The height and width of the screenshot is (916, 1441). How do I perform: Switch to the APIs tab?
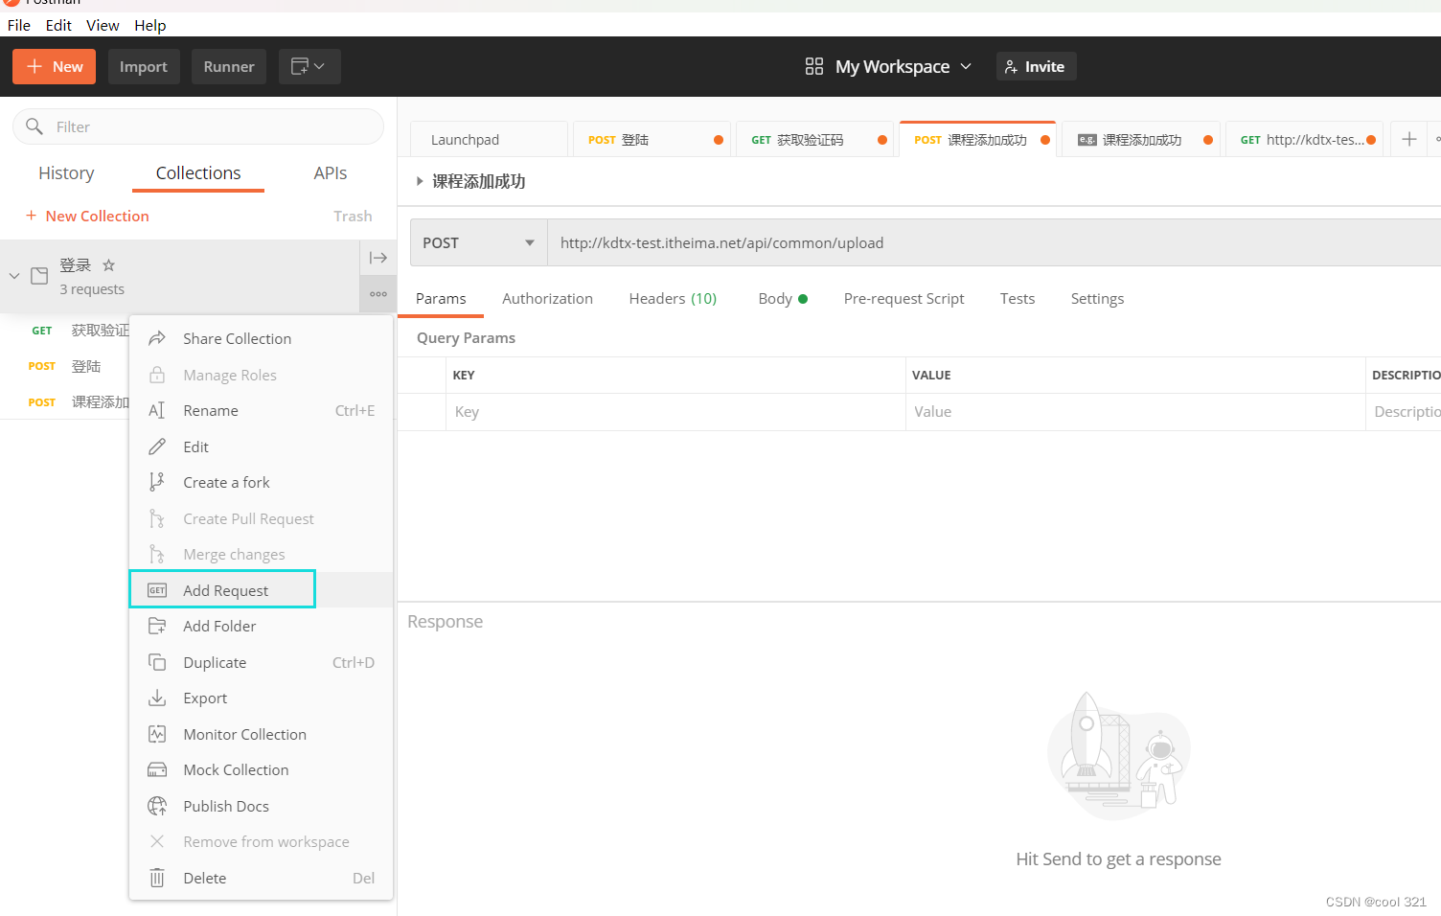click(x=330, y=173)
